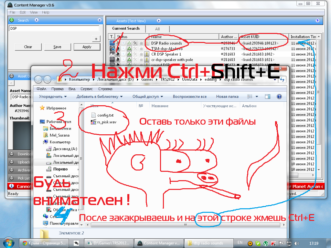Viewport: 331px width, 248px height.
Task: Click the Apply button
Action: [x=87, y=47]
